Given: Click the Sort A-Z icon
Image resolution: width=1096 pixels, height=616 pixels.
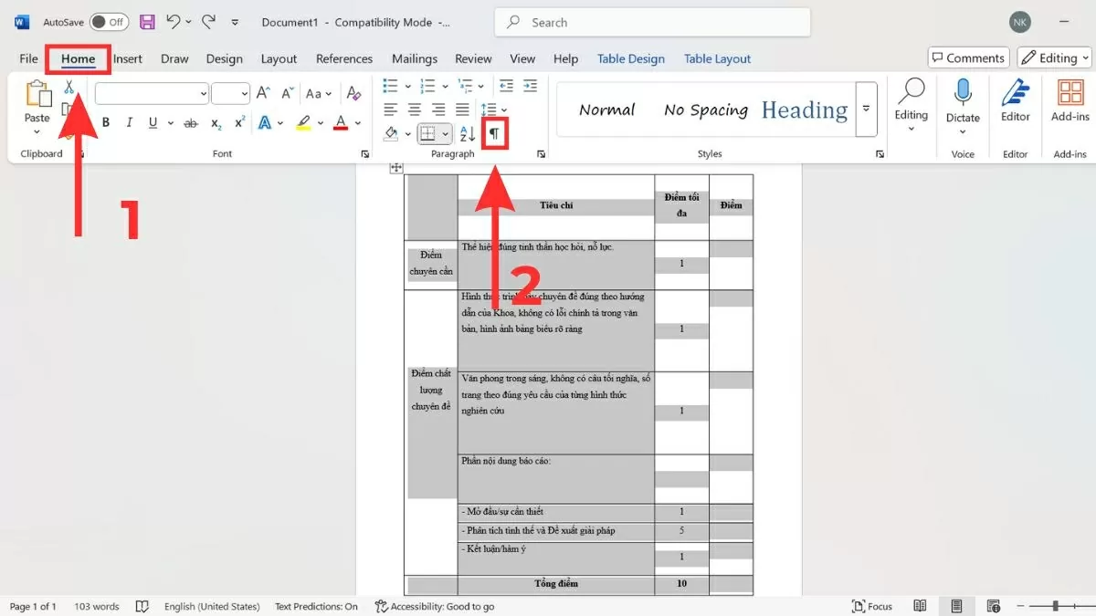Looking at the screenshot, I should [468, 133].
